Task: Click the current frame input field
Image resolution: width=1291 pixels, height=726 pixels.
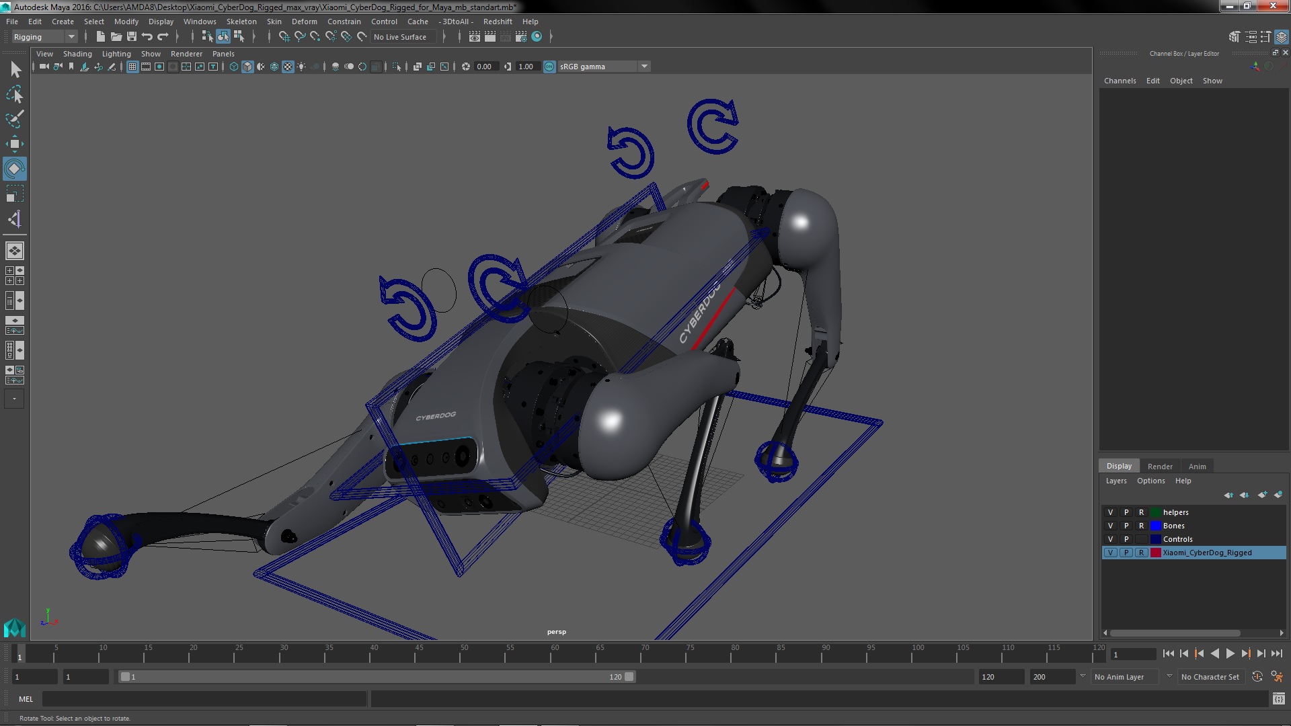Action: click(x=1133, y=655)
